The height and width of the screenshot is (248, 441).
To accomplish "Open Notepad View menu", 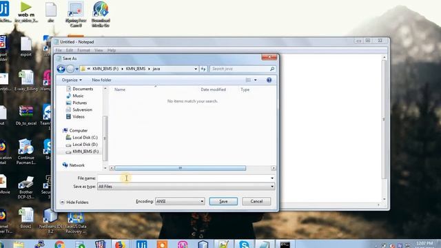I will coord(99,50).
